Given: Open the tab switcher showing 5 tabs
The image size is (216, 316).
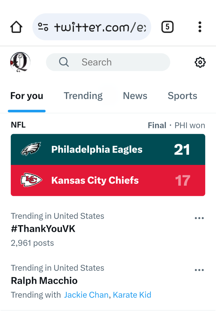Looking at the screenshot, I should point(167,27).
